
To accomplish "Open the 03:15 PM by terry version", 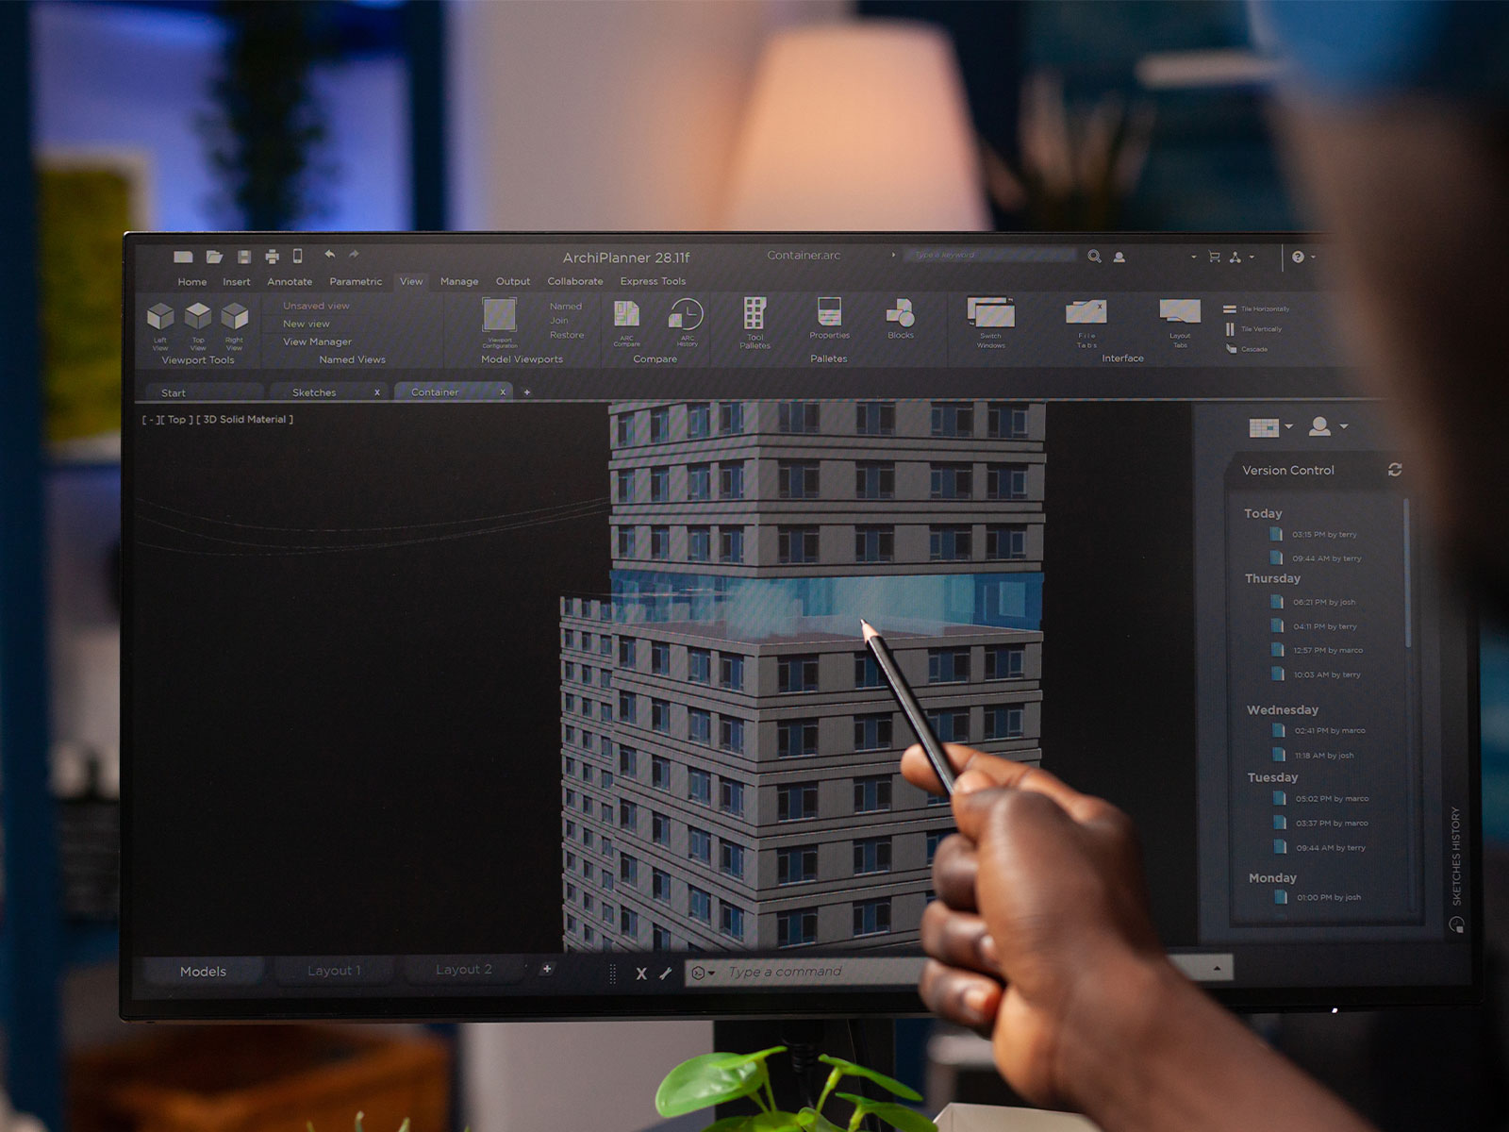I will pos(1314,534).
